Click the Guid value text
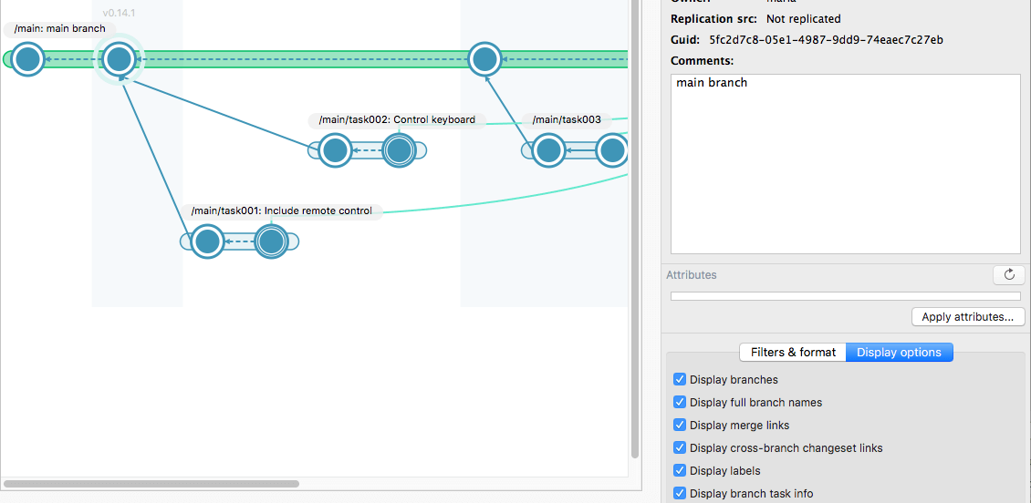Screen dimensions: 1031x503 826,40
